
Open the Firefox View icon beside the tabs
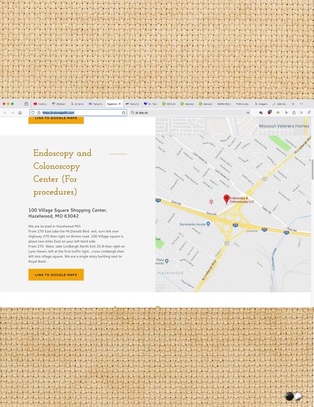[26, 104]
